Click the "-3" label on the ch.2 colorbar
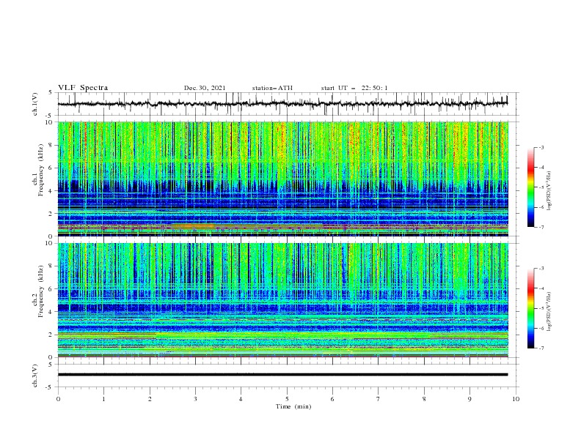Viewport: 581px width, 448px height. point(541,269)
